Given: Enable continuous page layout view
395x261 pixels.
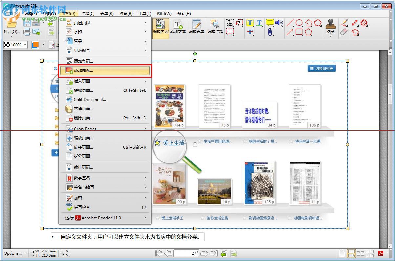Looking at the screenshot, I should (x=351, y=253).
